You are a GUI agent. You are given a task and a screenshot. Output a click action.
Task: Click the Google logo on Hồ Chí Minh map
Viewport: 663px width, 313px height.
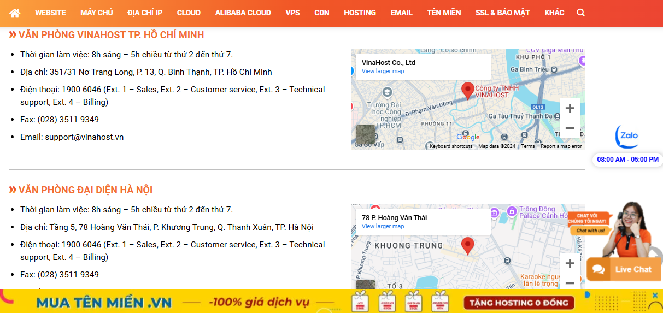click(x=468, y=137)
